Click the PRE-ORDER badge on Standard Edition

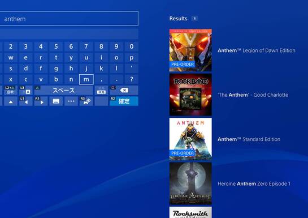[183, 153]
